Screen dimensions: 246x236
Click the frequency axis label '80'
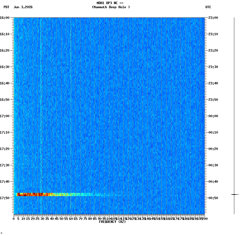click(90, 219)
